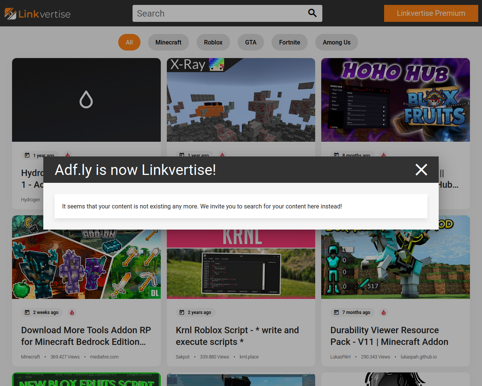Select the Roblox category filter

point(213,42)
